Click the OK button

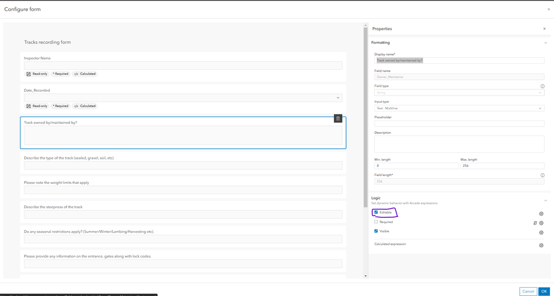point(544,291)
